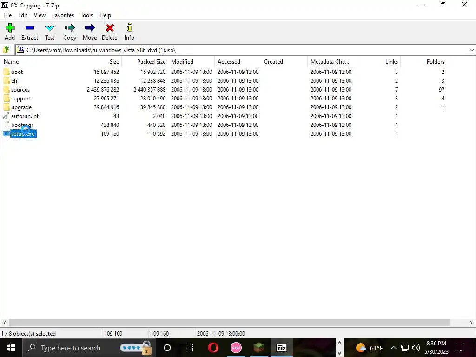Click the password lock taskbar icon
The image size is (476, 357).
pyautogui.click(x=136, y=348)
